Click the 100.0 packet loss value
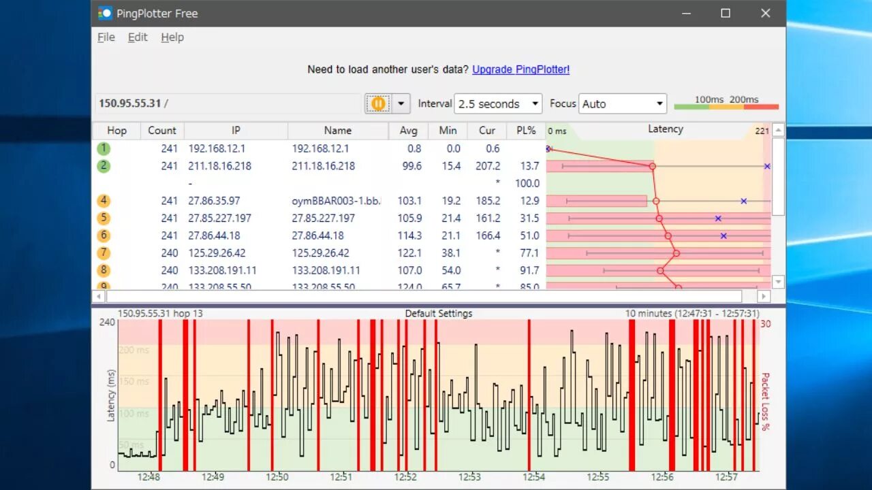The height and width of the screenshot is (490, 872). (x=527, y=183)
